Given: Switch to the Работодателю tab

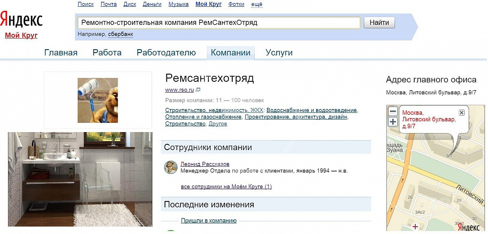Looking at the screenshot, I should click(x=166, y=53).
